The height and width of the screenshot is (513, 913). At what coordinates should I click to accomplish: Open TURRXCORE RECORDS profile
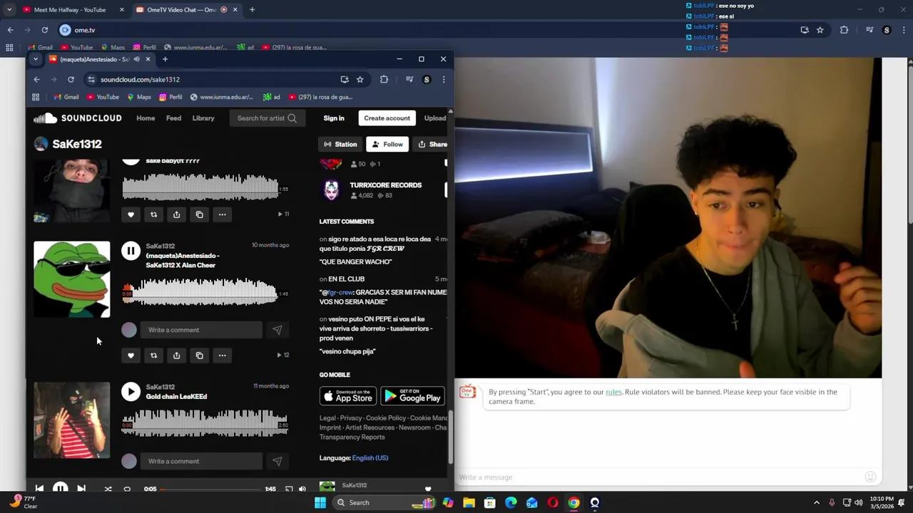point(385,185)
